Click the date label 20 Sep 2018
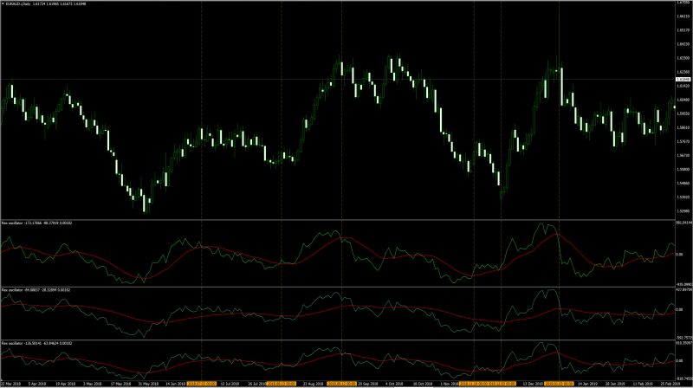This screenshot has width=693, height=388. click(x=367, y=384)
